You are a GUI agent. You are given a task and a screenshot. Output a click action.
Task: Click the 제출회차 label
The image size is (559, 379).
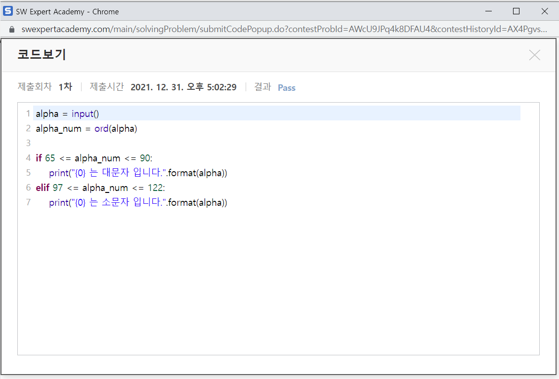pyautogui.click(x=35, y=86)
